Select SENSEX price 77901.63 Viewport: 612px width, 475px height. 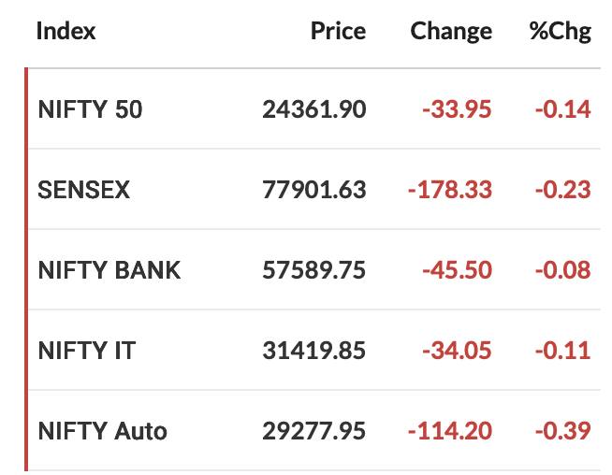point(314,190)
